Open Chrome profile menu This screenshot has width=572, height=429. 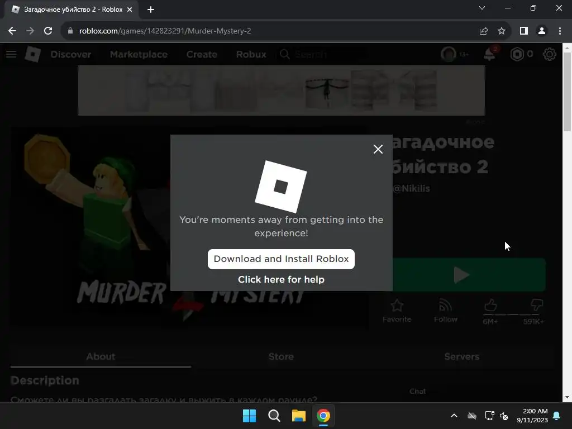click(x=542, y=31)
